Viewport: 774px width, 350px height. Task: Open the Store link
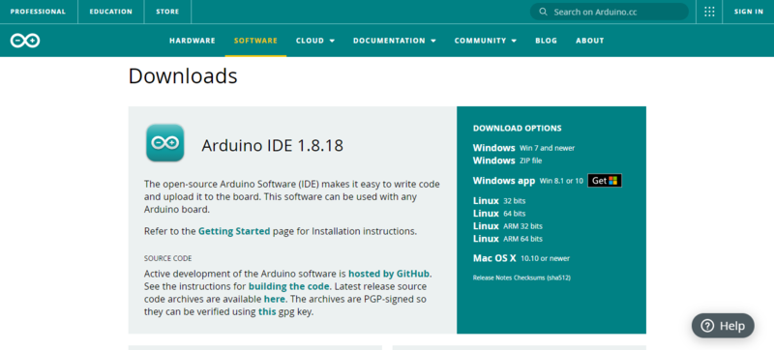(167, 12)
